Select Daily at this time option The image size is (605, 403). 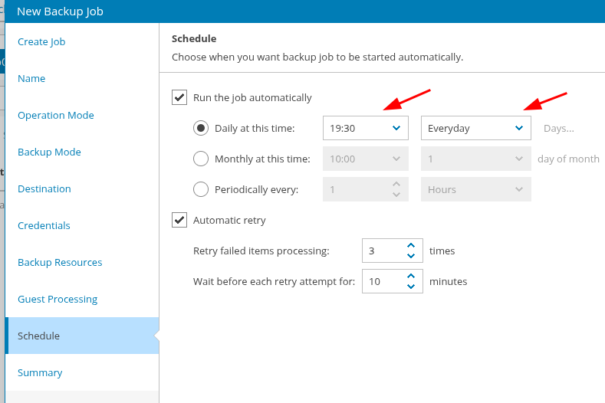click(x=201, y=128)
